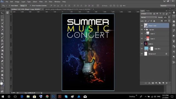
Task: Hide Layer 3 visibility eye
Action: coord(142,34)
